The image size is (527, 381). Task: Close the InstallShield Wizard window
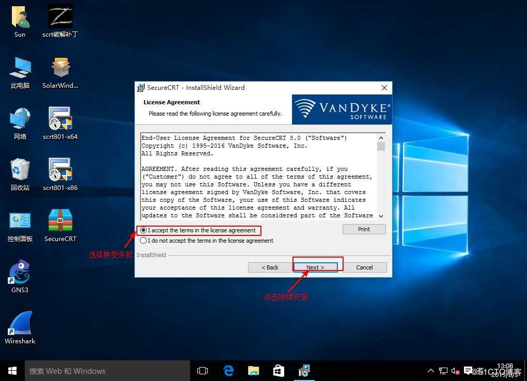click(x=384, y=88)
